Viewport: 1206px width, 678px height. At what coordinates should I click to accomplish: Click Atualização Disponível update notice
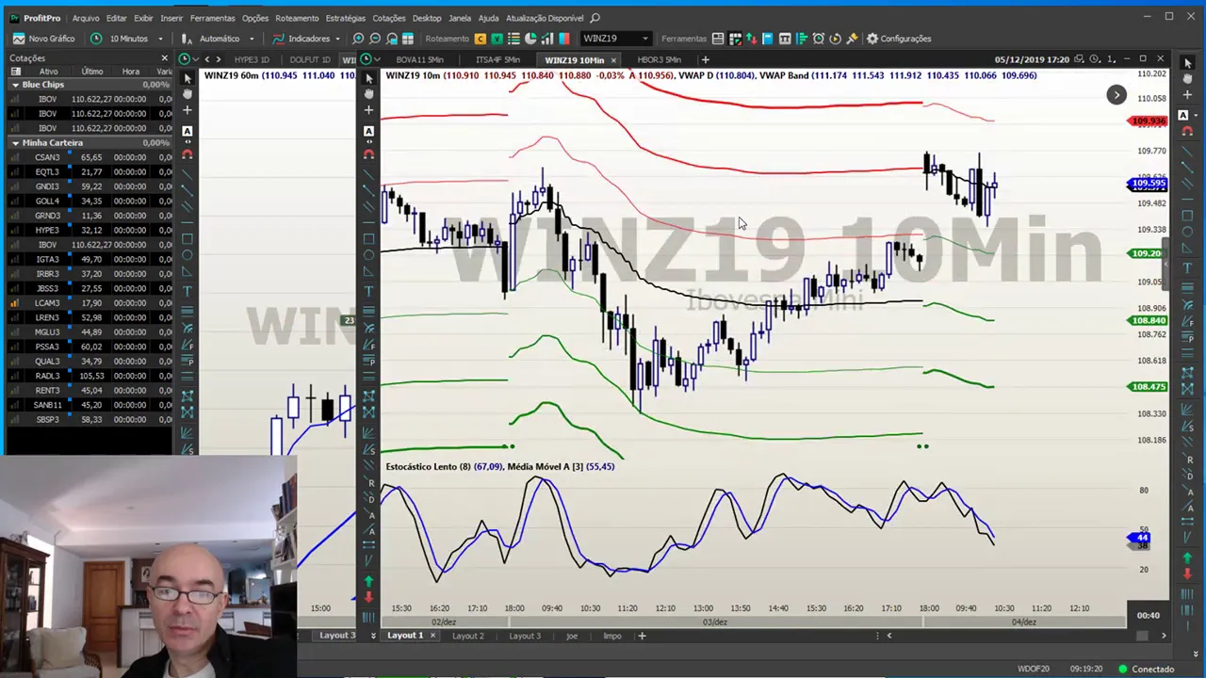click(x=545, y=18)
